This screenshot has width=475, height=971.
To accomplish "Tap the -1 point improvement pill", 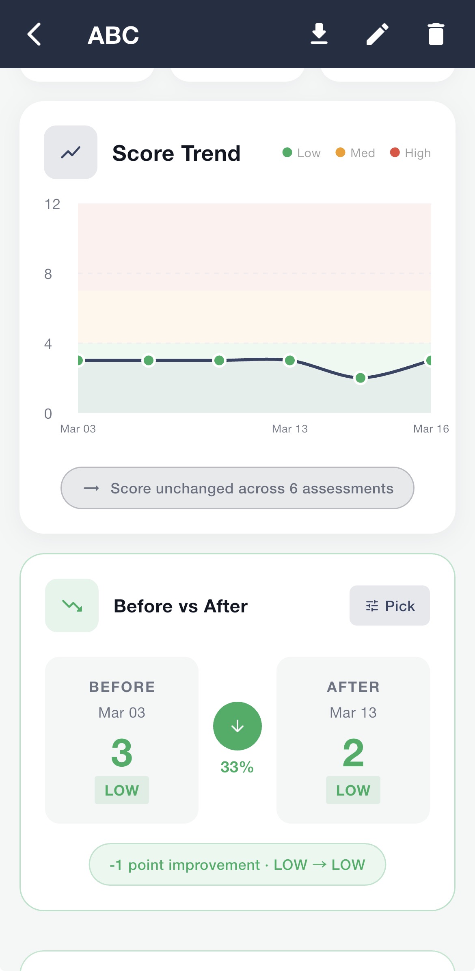I will (237, 865).
